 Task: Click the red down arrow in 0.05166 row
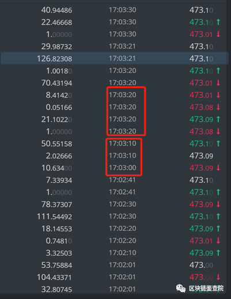point(218,107)
